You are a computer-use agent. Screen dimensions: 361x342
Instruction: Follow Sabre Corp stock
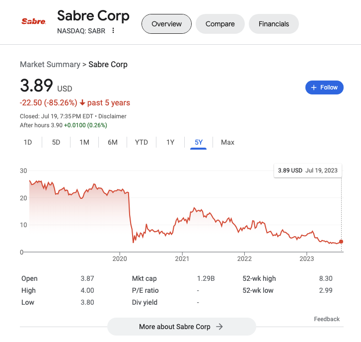pyautogui.click(x=324, y=87)
